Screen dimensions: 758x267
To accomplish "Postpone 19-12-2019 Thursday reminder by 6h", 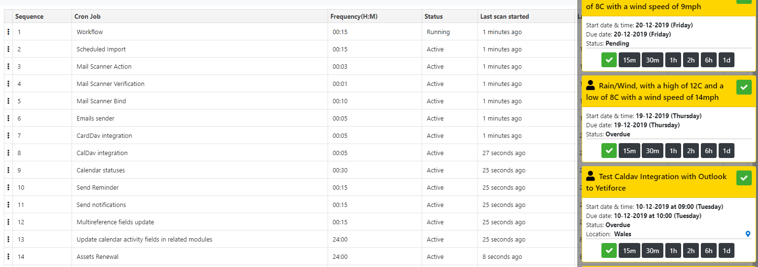I will click(x=709, y=151).
